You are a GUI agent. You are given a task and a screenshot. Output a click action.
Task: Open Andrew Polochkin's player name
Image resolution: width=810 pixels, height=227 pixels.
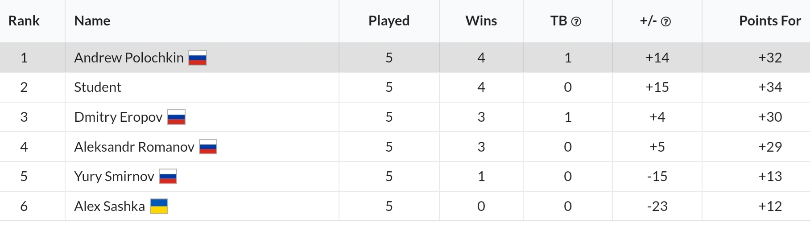point(129,58)
